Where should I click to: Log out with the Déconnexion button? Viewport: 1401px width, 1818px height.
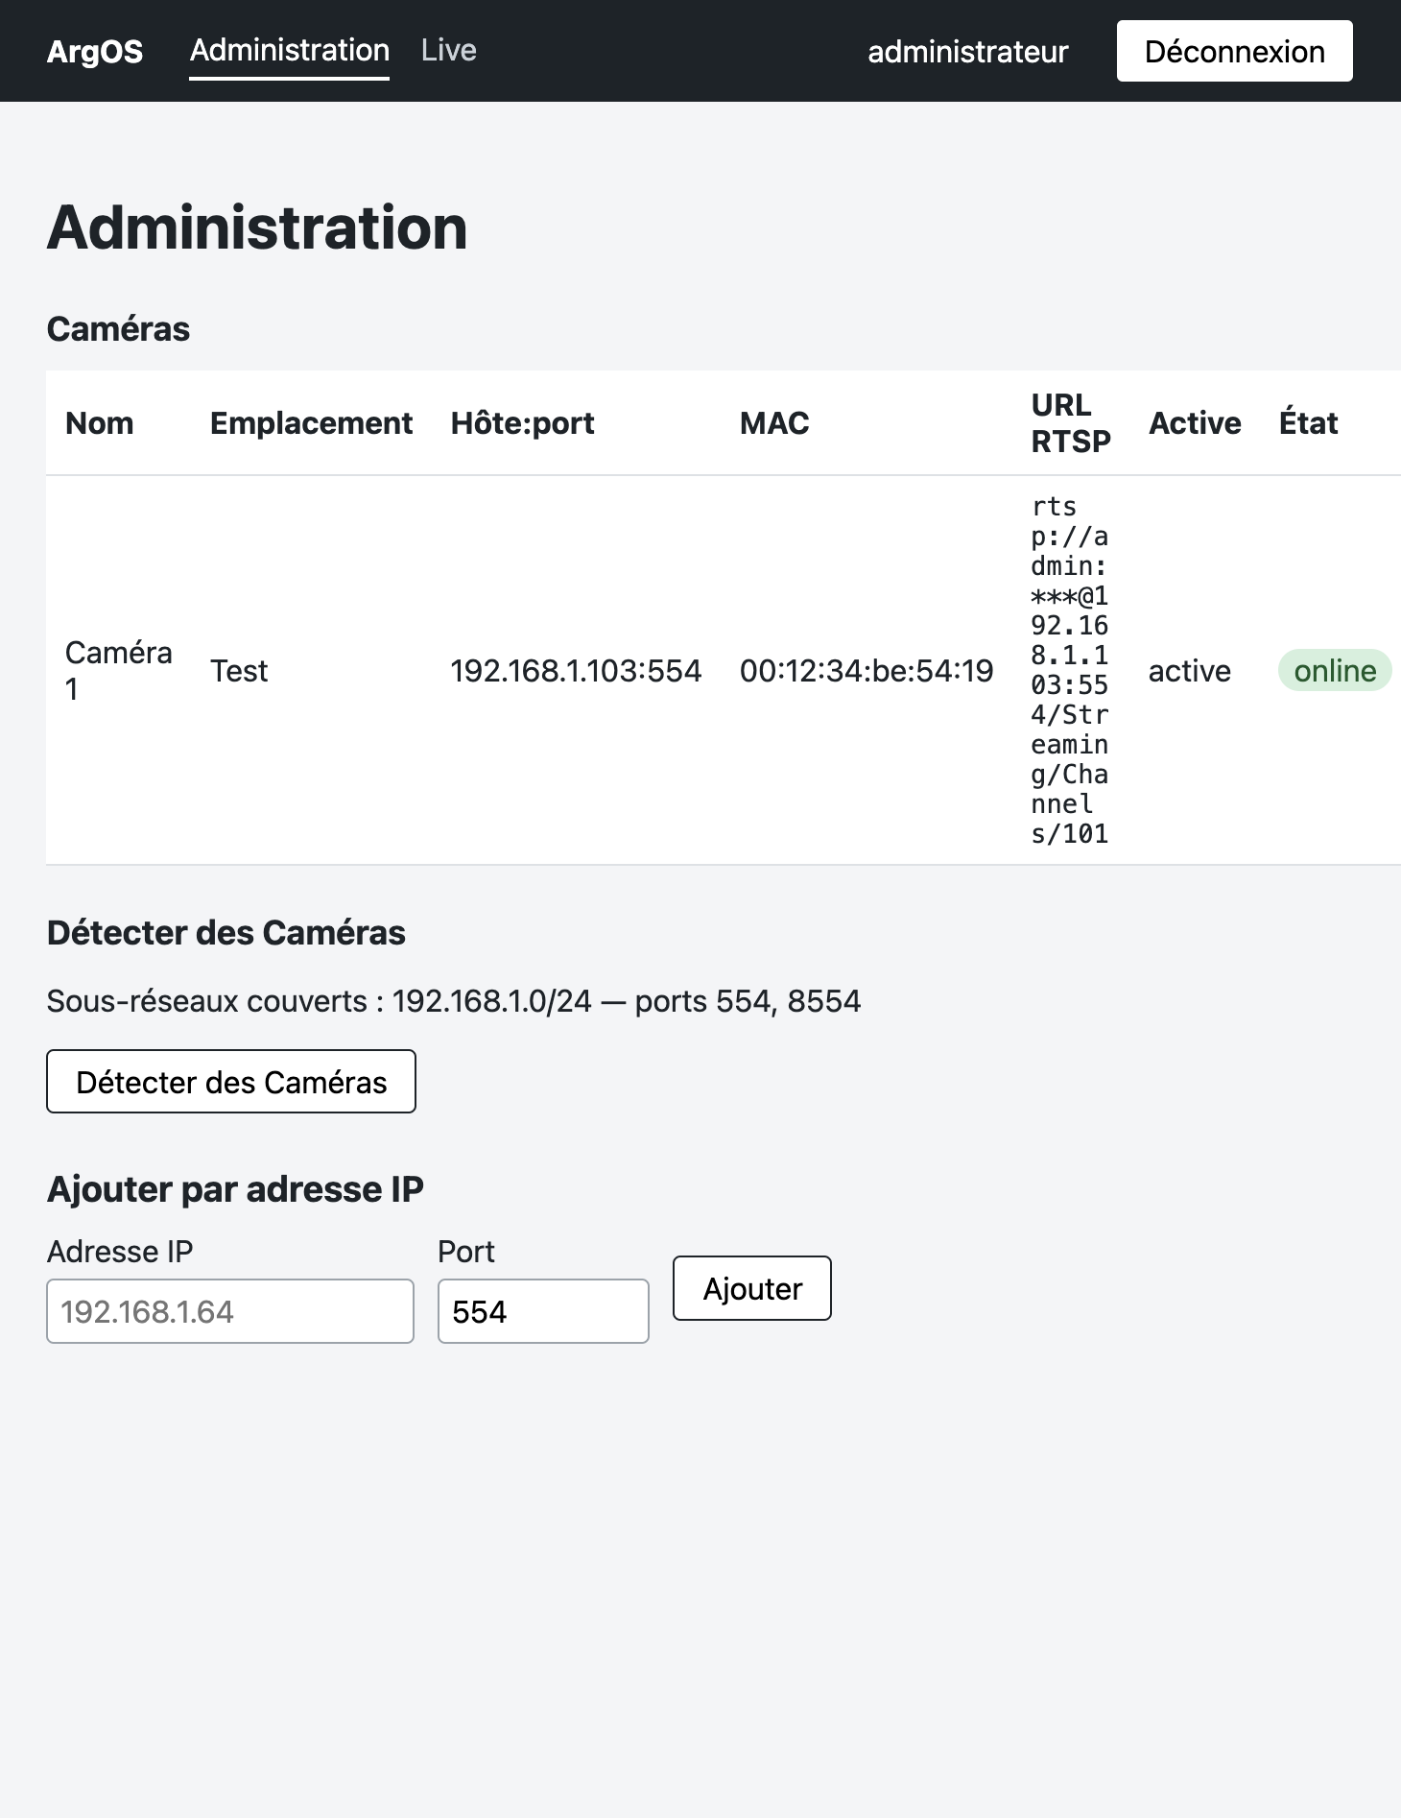(x=1234, y=51)
